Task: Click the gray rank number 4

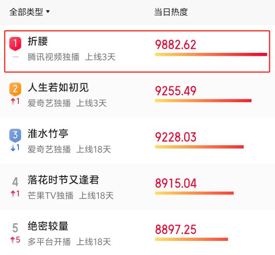Action: 15,182
